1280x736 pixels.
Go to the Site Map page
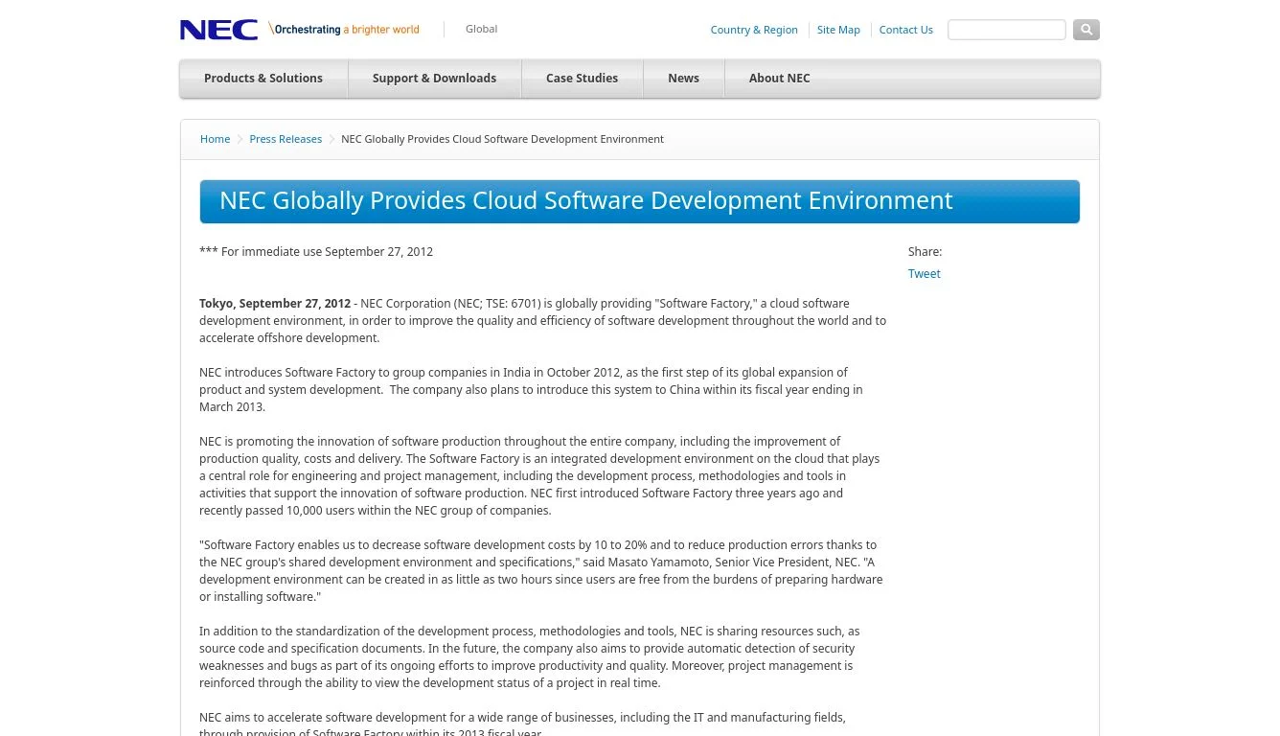[838, 30]
